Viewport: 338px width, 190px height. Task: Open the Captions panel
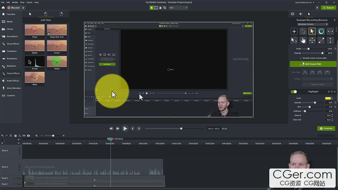[8, 96]
